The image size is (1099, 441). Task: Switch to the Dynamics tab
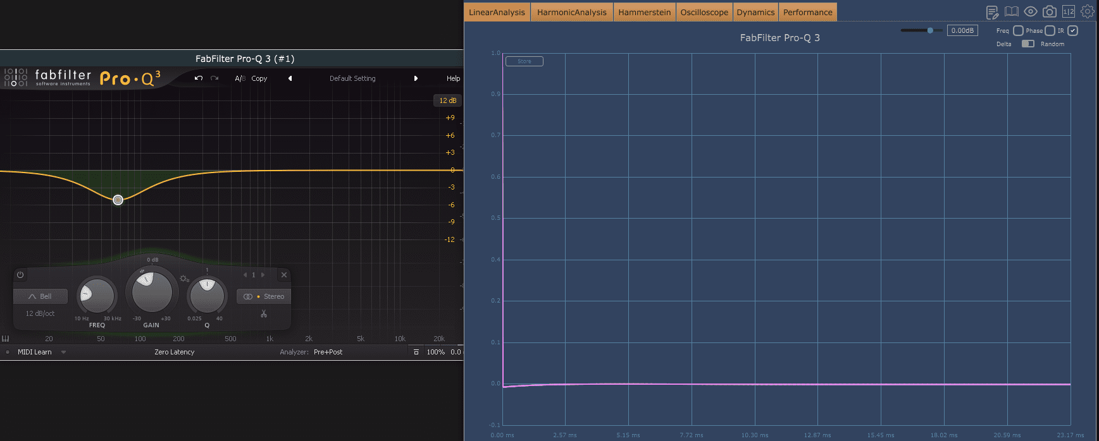click(x=755, y=12)
